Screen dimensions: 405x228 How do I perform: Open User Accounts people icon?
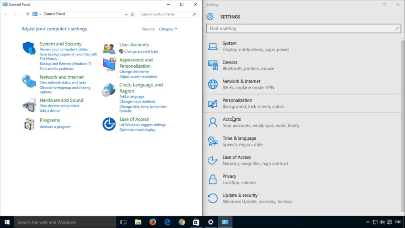coord(109,49)
